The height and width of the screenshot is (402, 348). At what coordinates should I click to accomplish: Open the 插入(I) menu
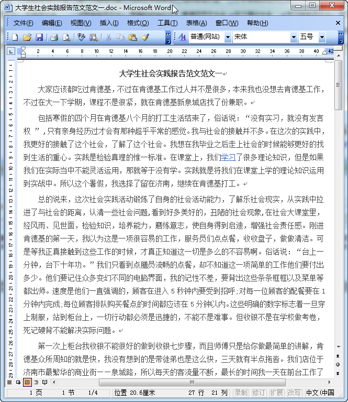(x=109, y=23)
